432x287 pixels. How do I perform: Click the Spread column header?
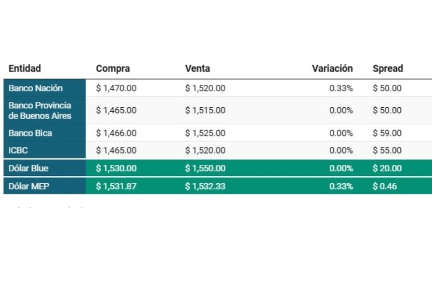(x=388, y=69)
